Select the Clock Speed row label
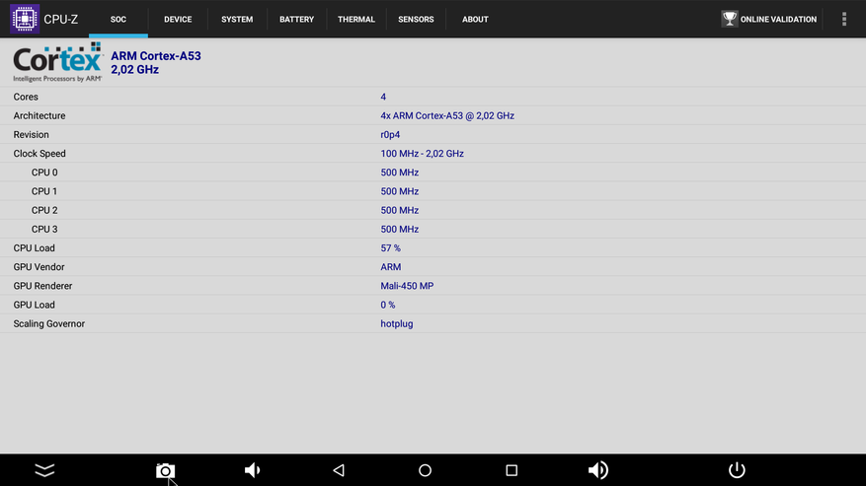866x486 pixels. click(39, 154)
